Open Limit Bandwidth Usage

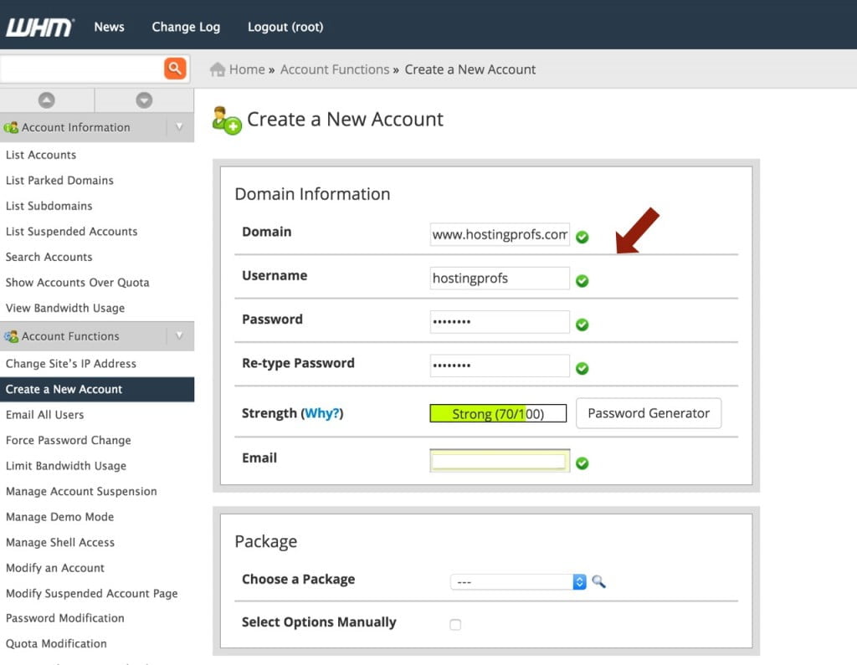tap(66, 466)
